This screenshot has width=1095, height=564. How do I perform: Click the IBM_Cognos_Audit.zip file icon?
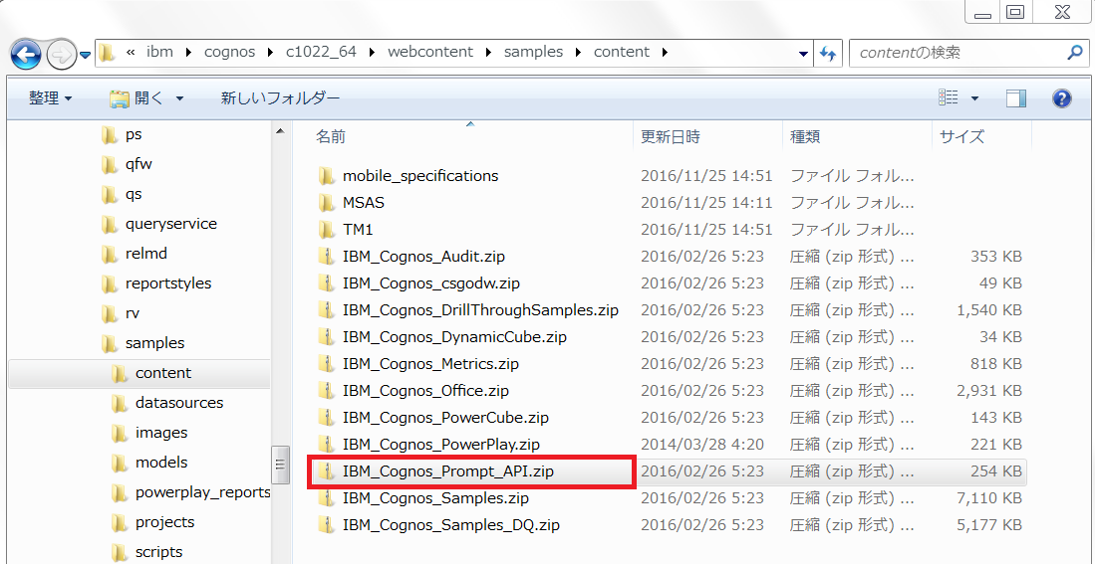point(326,257)
